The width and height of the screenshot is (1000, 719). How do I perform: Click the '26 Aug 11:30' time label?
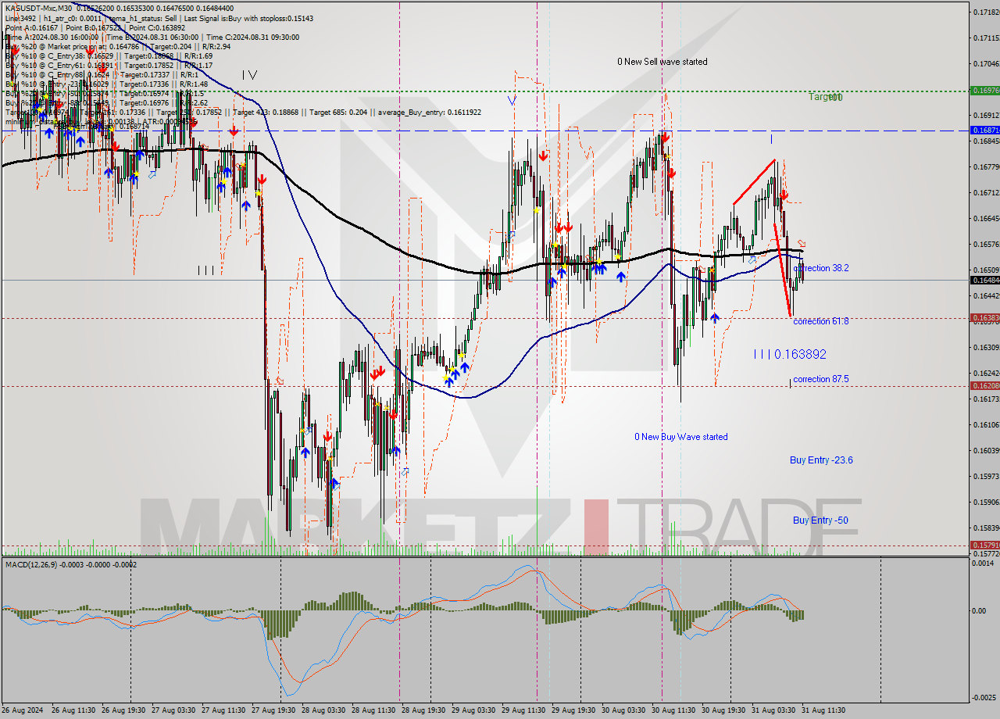[73, 710]
